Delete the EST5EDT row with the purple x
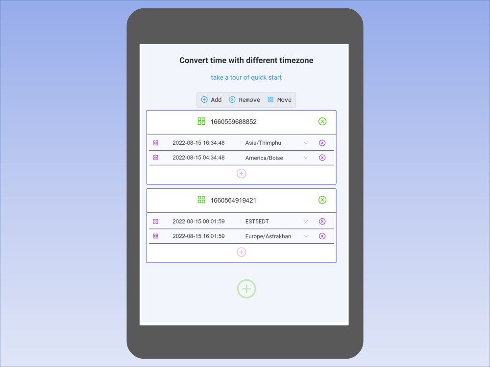This screenshot has width=490, height=367. [322, 221]
